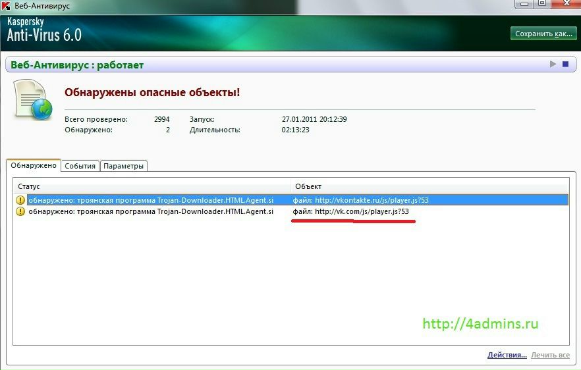Click the Веб-Антивирус : работает heading
Viewport: 581px width, 370px height.
click(77, 65)
